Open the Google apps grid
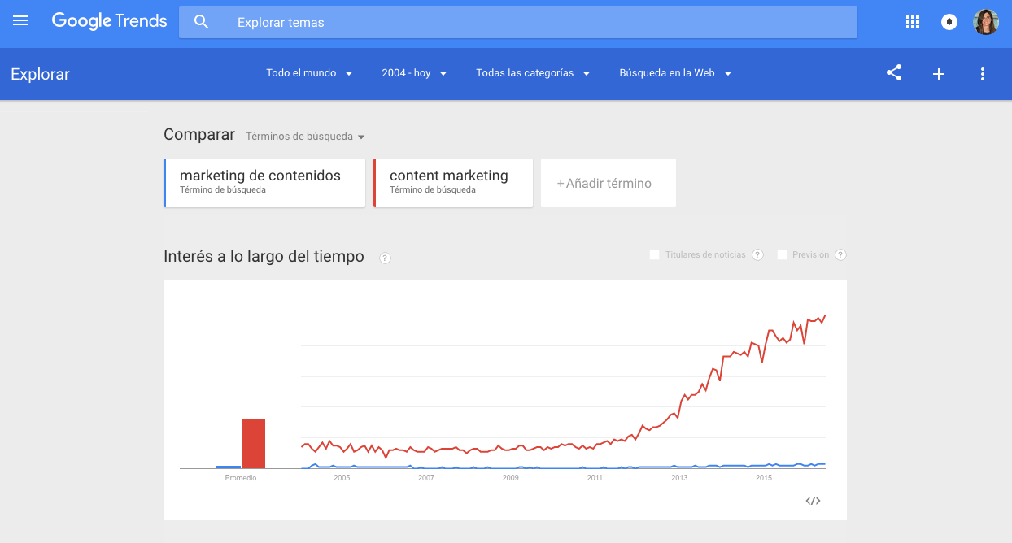 click(913, 22)
